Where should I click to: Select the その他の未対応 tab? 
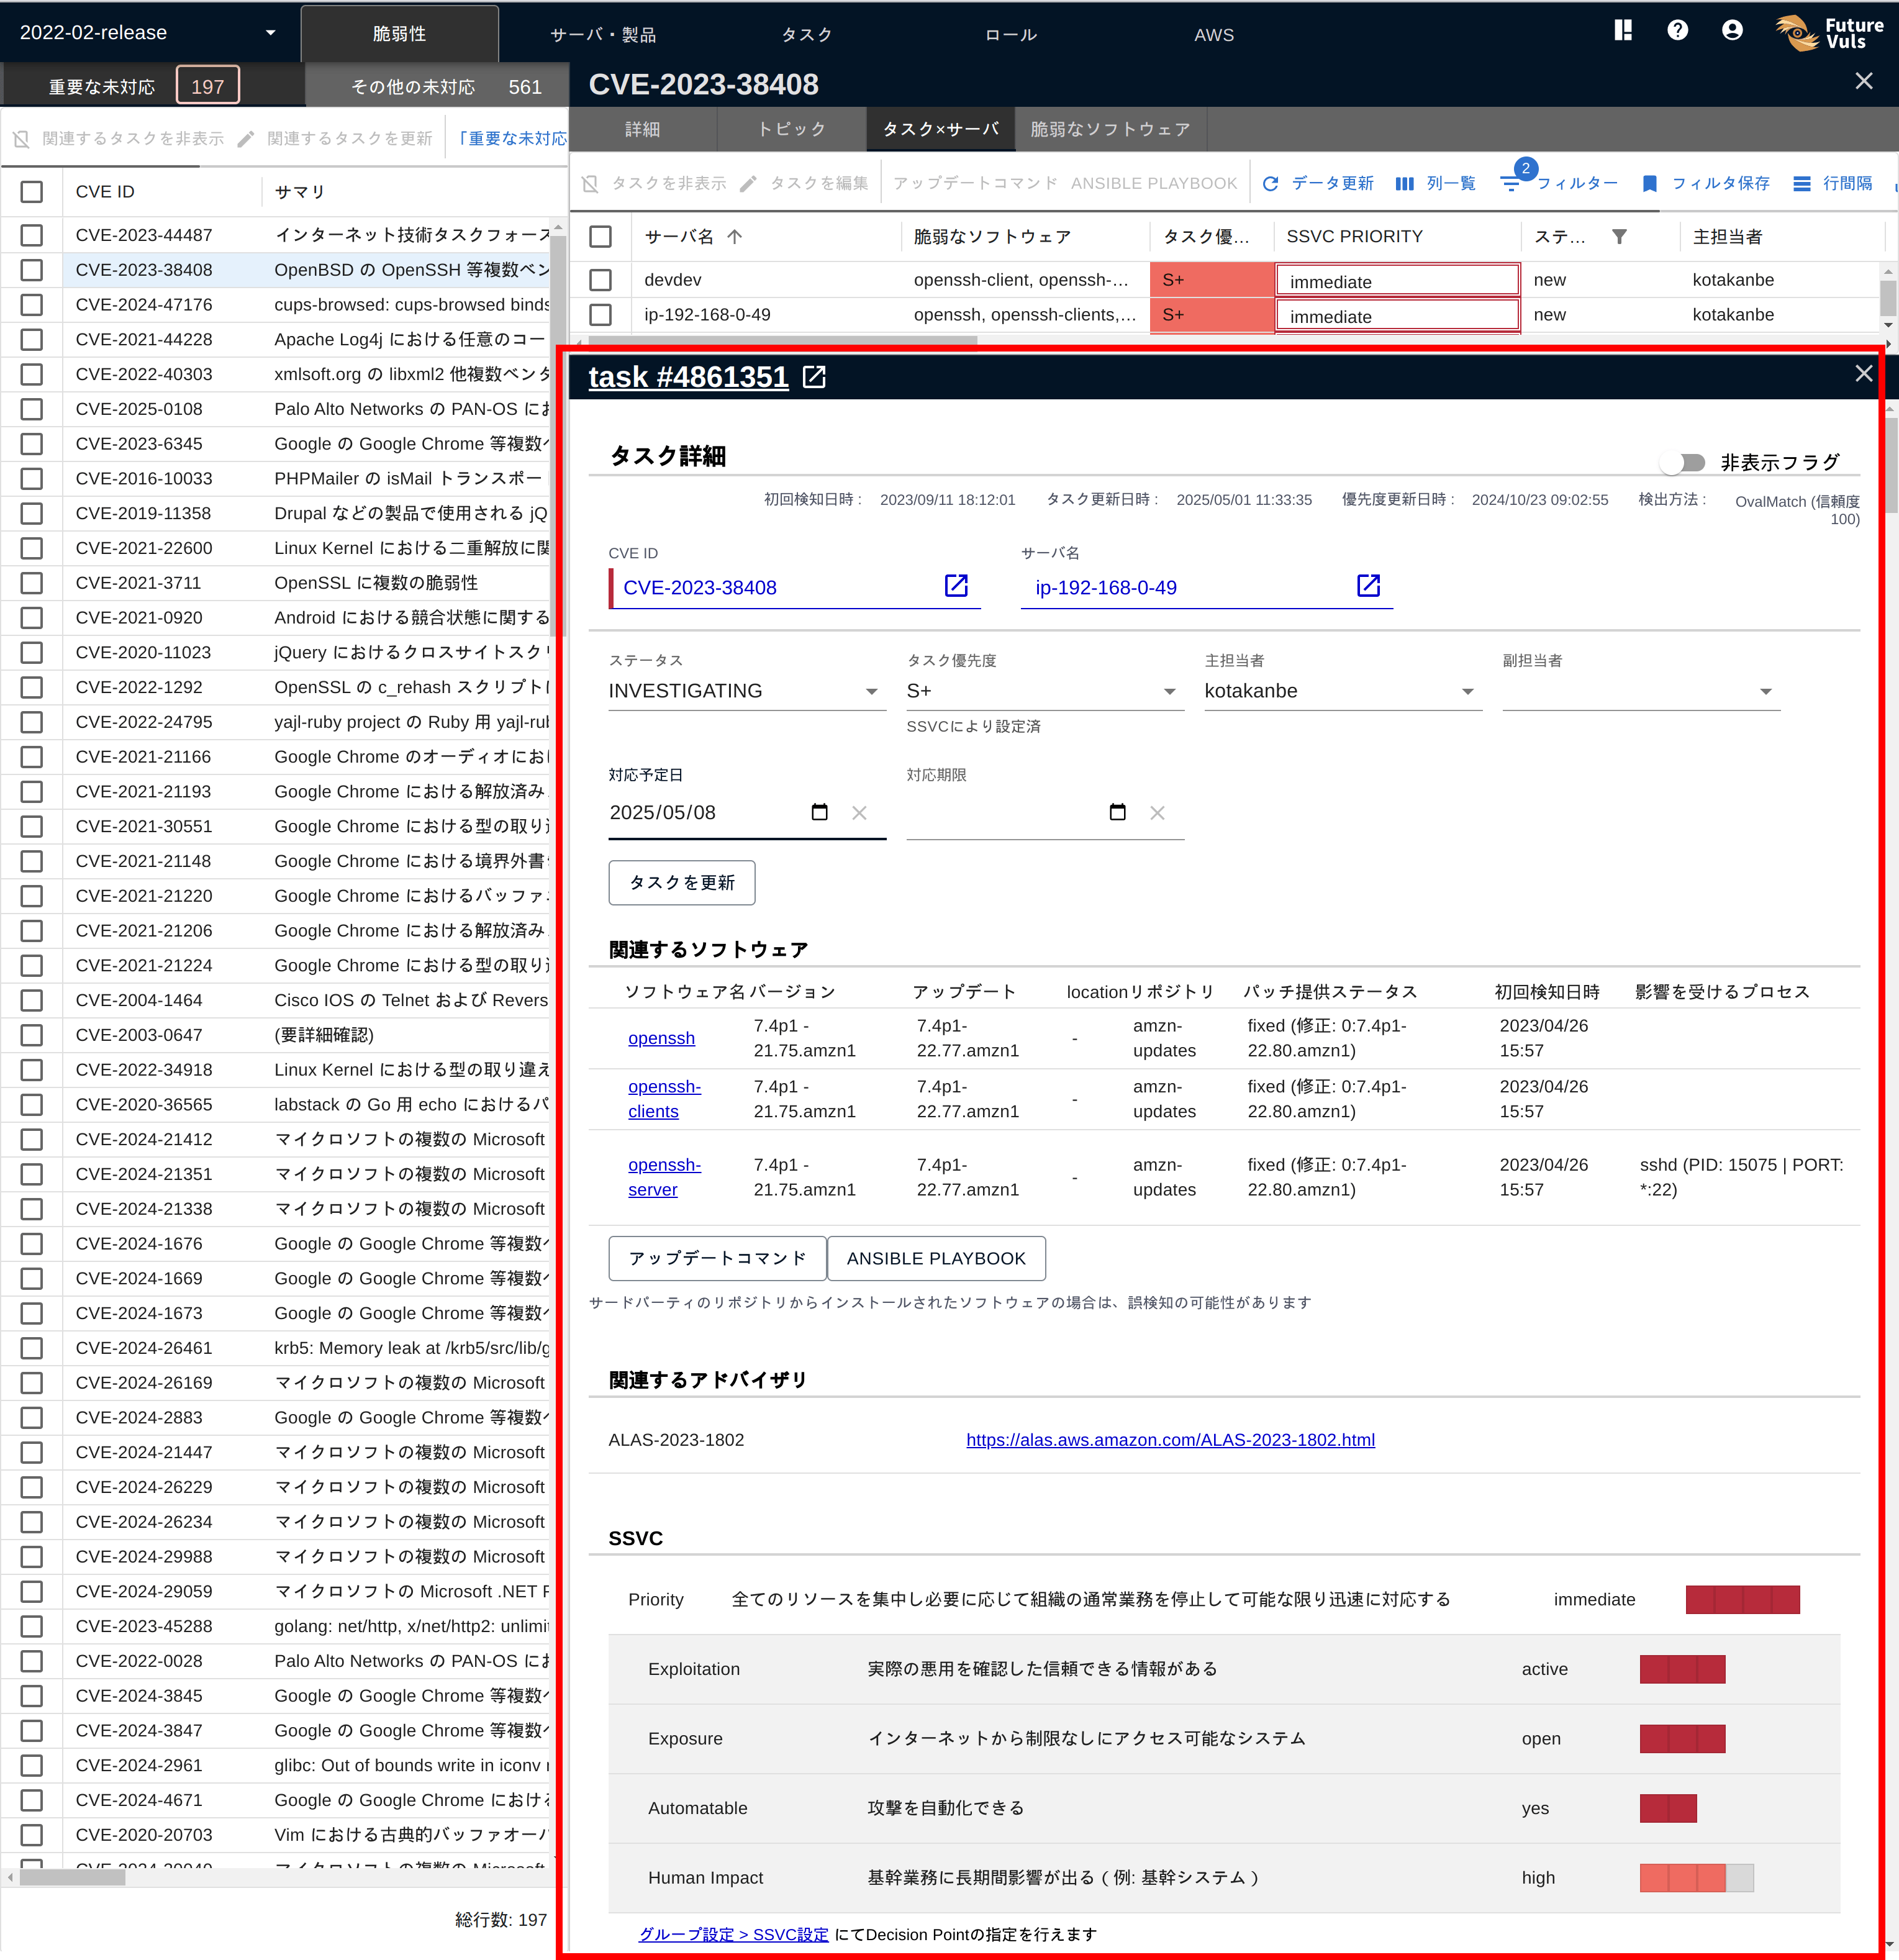436,86
